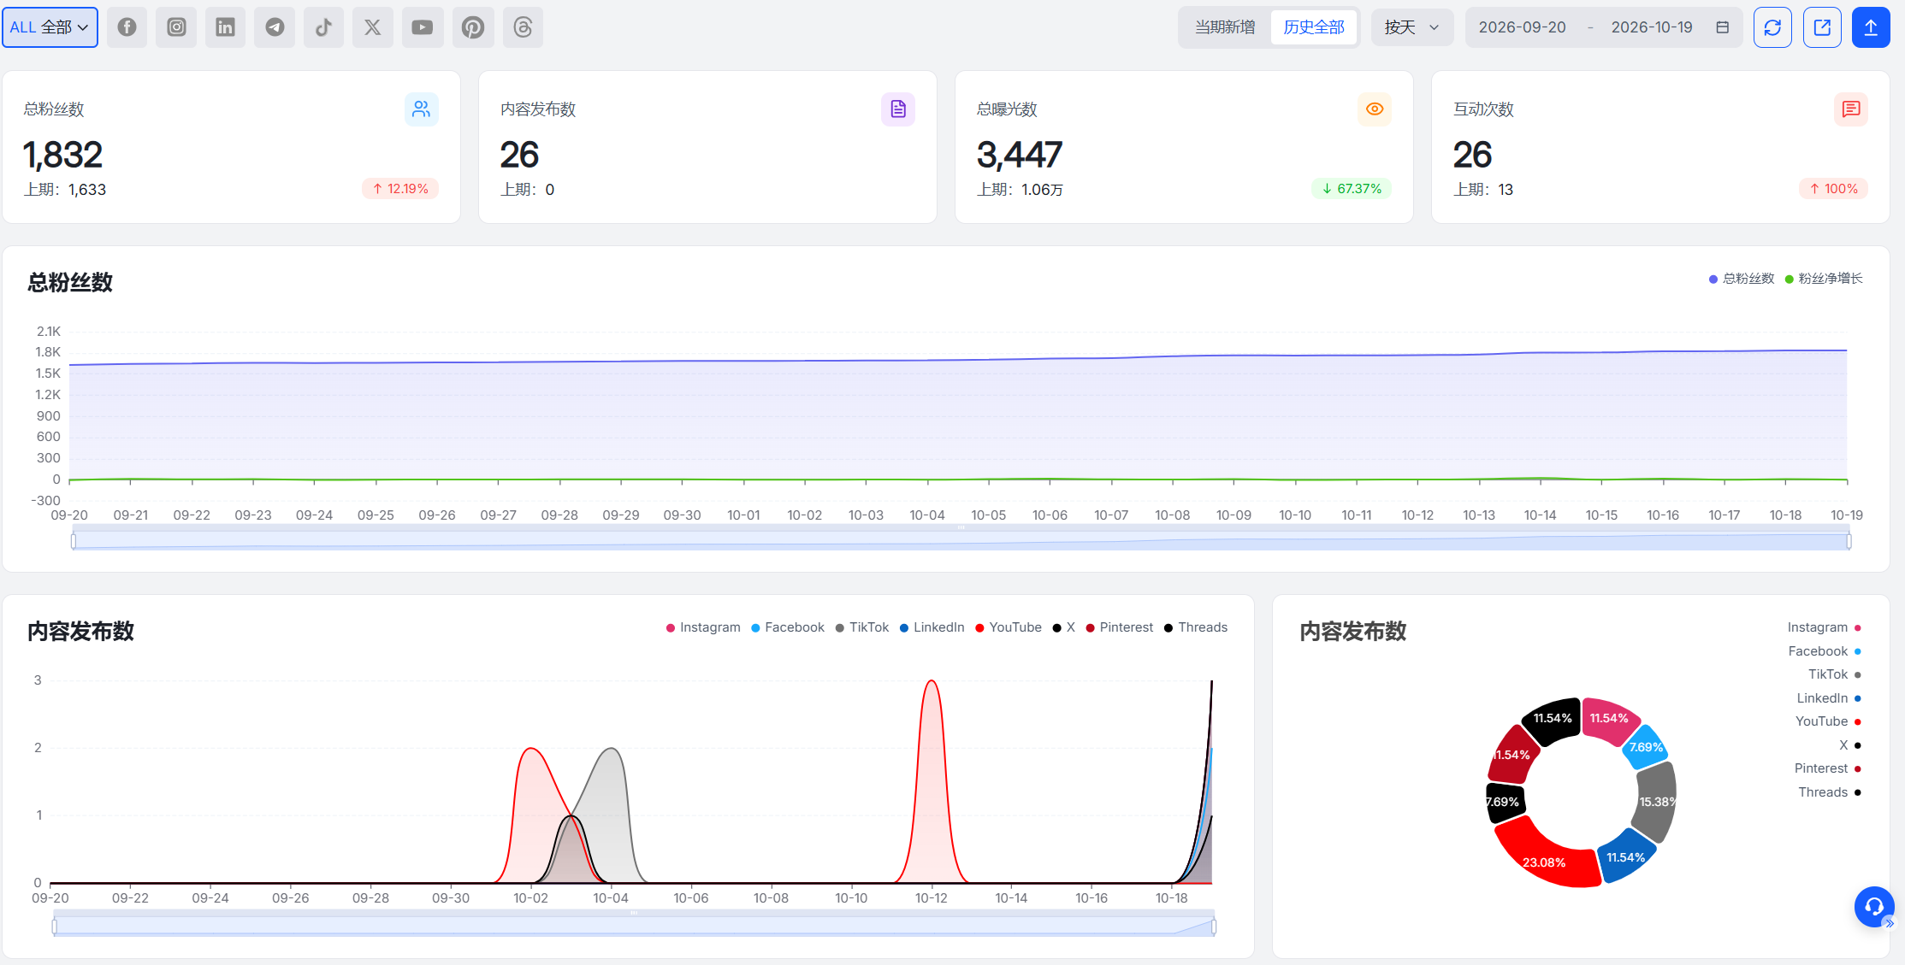Filter by Pinterest platform icon
The width and height of the screenshot is (1905, 965).
click(472, 27)
